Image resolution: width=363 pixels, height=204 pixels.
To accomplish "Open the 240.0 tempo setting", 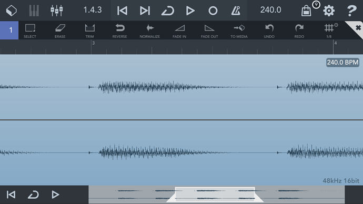I will (270, 10).
